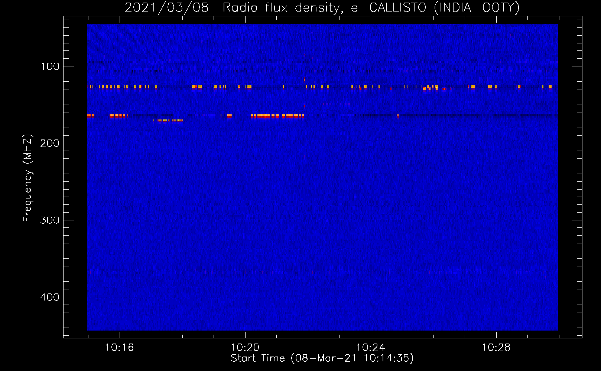Click the 10:20 time tick label
Screen dimensions: 601x371
[245, 347]
